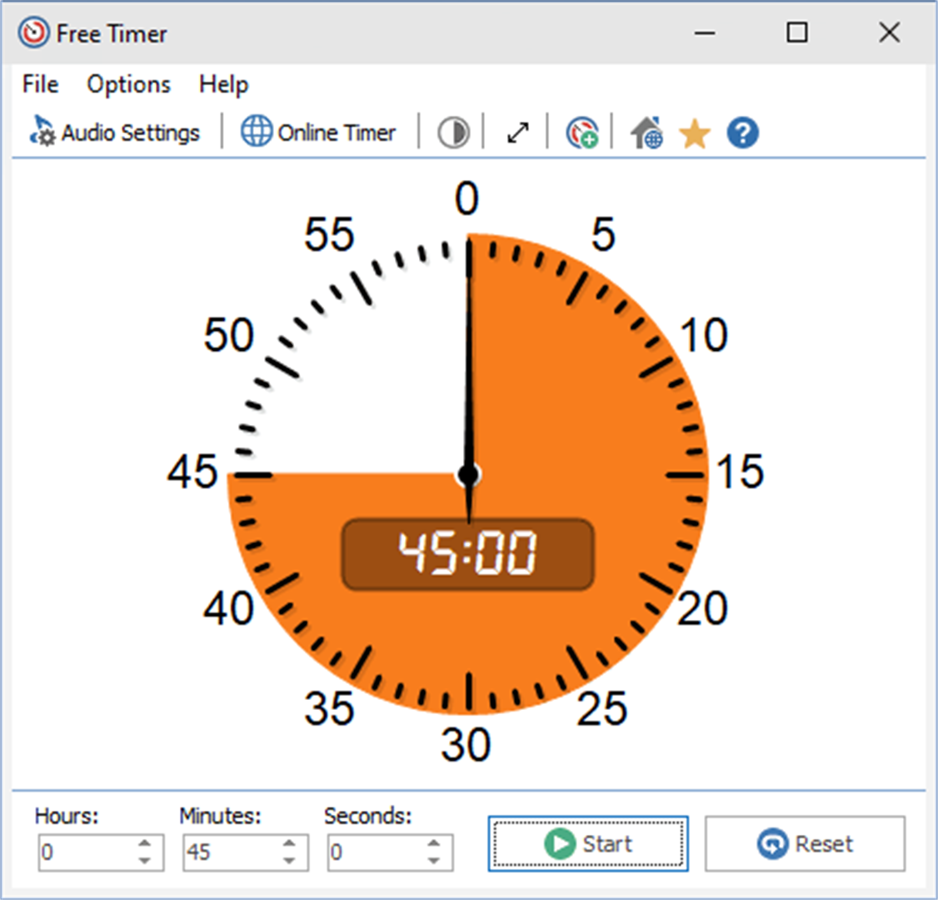Open Audio Settings from the toolbar
Image resolution: width=938 pixels, height=900 pixels.
pos(114,132)
